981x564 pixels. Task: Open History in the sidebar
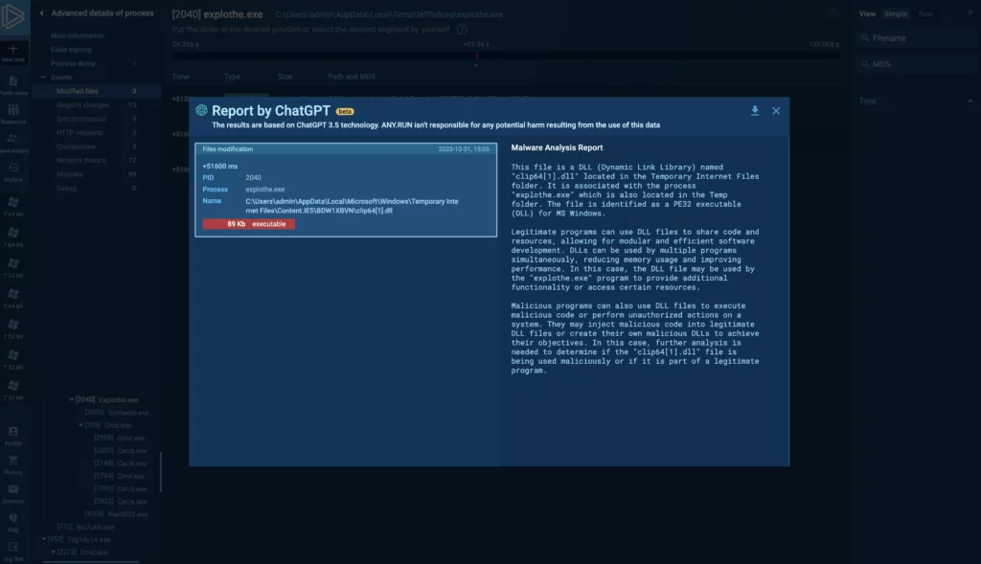coord(13,172)
